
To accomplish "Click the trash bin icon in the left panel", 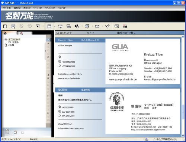I will pyautogui.click(x=7, y=131).
